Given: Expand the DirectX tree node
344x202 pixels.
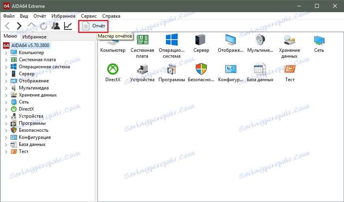Looking at the screenshot, I should click(6, 109).
